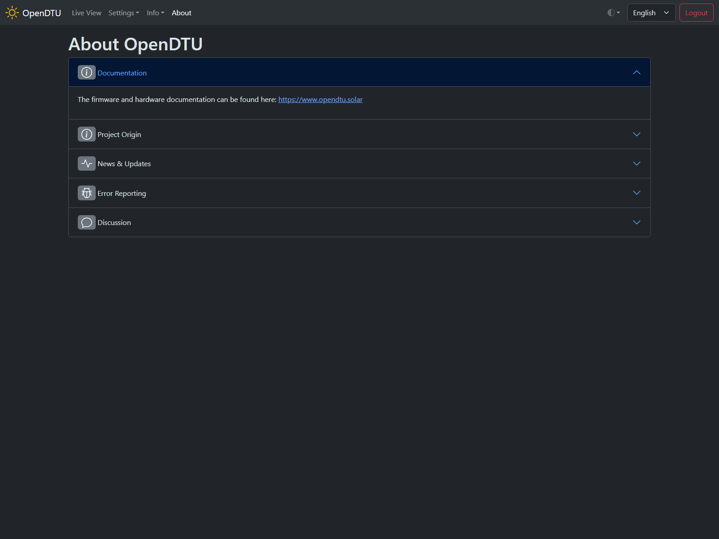The image size is (719, 539).
Task: Expand the Discussion section chevron
Action: tap(637, 222)
